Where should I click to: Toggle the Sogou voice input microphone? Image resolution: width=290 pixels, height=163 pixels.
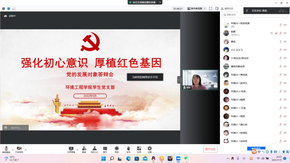point(271,152)
